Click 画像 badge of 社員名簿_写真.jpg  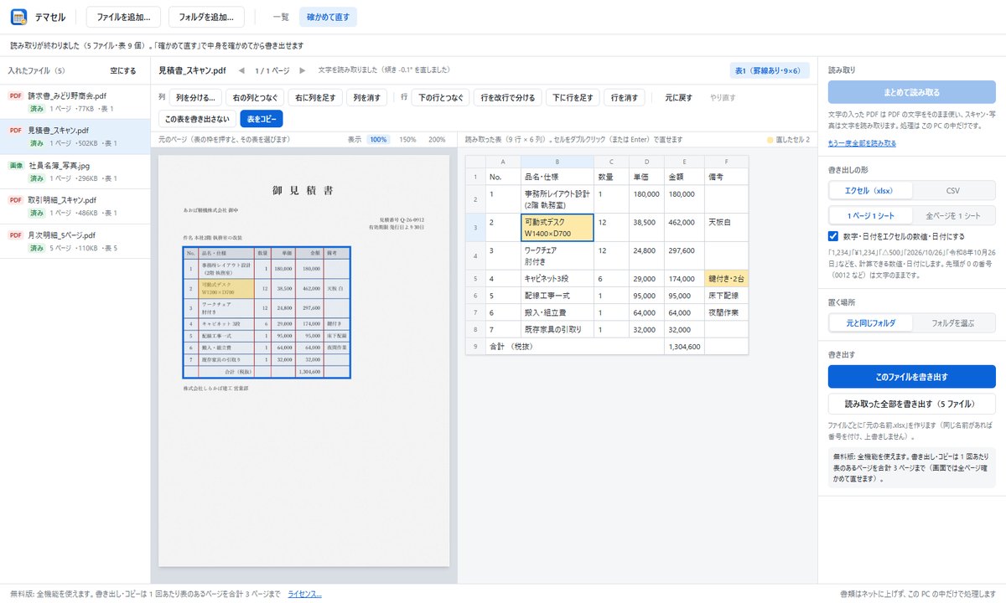[16, 166]
